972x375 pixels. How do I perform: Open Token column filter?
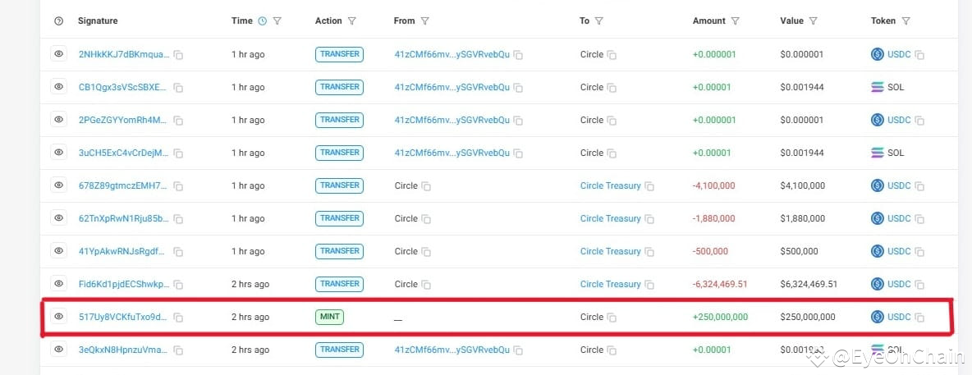tap(906, 21)
